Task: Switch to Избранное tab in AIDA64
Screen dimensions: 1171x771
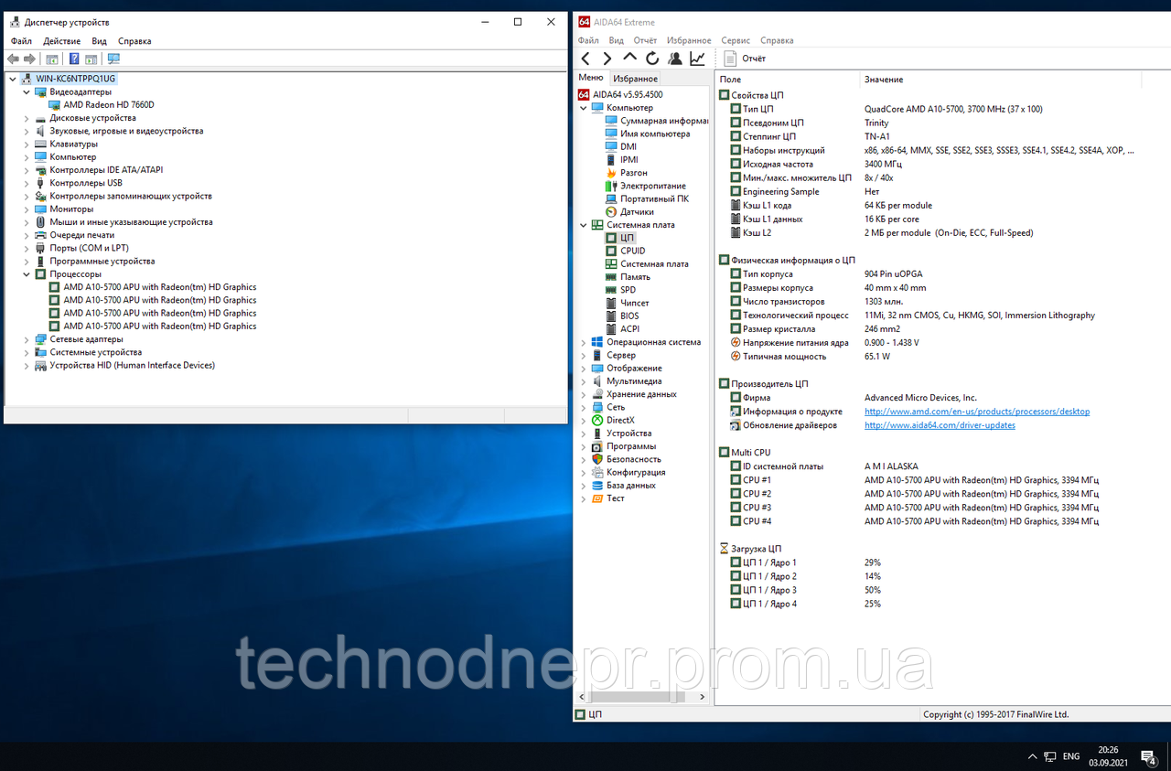Action: click(x=636, y=79)
